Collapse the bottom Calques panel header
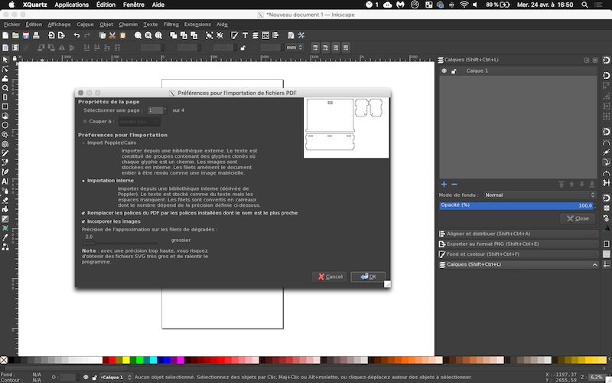612x383 pixels. [518, 264]
